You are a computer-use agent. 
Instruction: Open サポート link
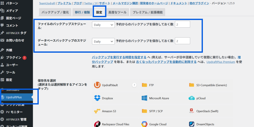point(105,3)
